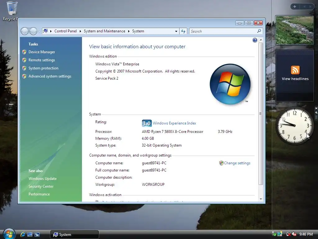Click the Service Pack 2 text

click(107, 78)
